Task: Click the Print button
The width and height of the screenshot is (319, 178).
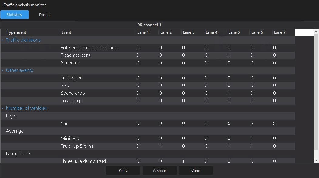Action: (x=123, y=170)
